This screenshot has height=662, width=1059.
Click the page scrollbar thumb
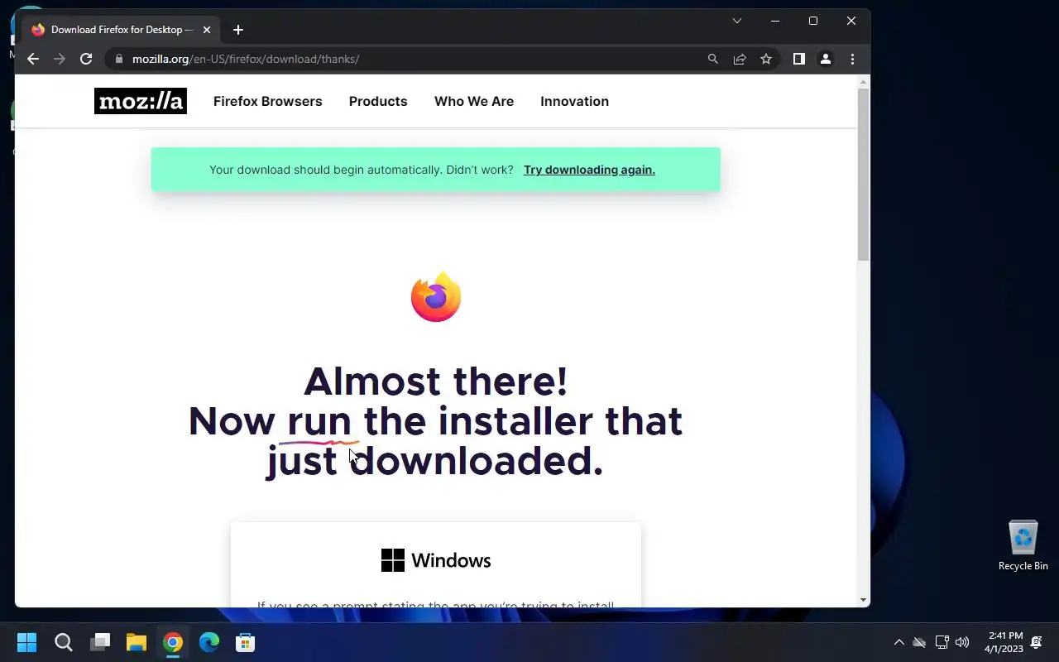coord(864,174)
